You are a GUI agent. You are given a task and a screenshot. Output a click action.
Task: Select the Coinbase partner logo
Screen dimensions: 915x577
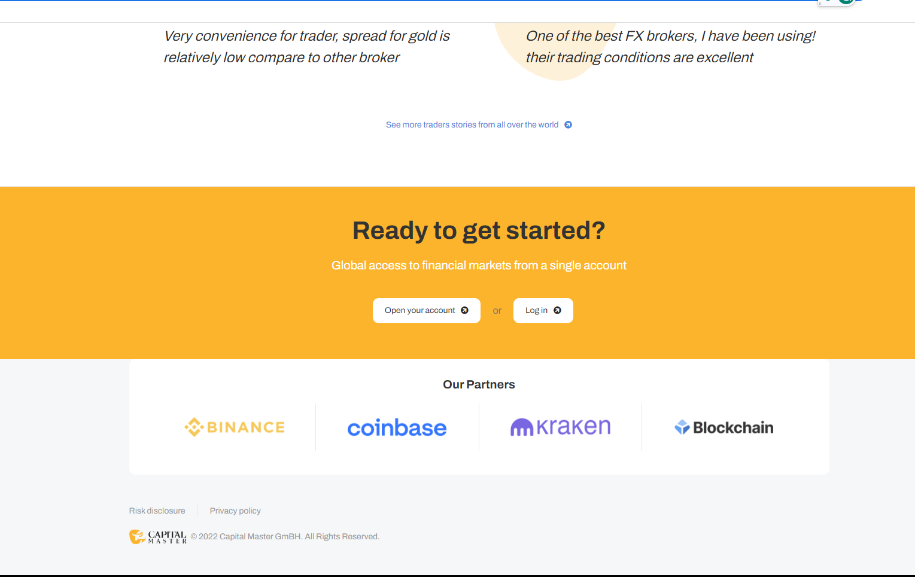tap(397, 427)
